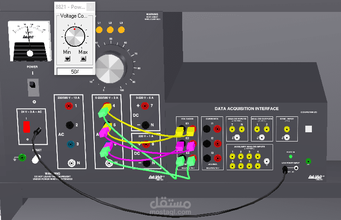Viewport: 341px width, 220px height.
Task: Click the 50% voltage percentage field
Action: pos(75,71)
